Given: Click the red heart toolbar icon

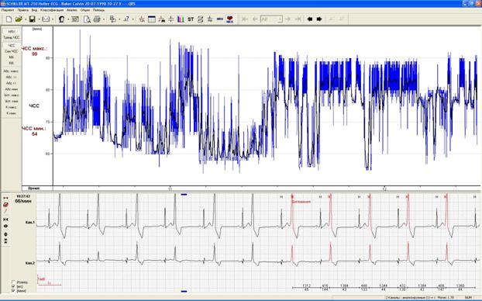Looking at the screenshot, I should 229,19.
